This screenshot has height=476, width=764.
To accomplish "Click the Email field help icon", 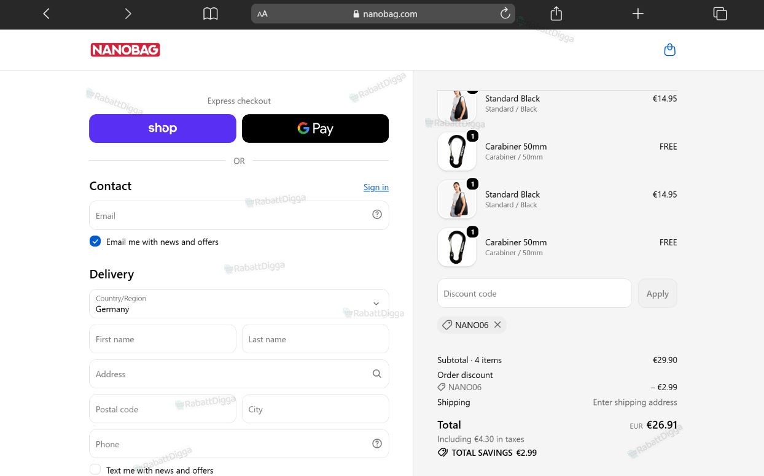I will [x=377, y=215].
